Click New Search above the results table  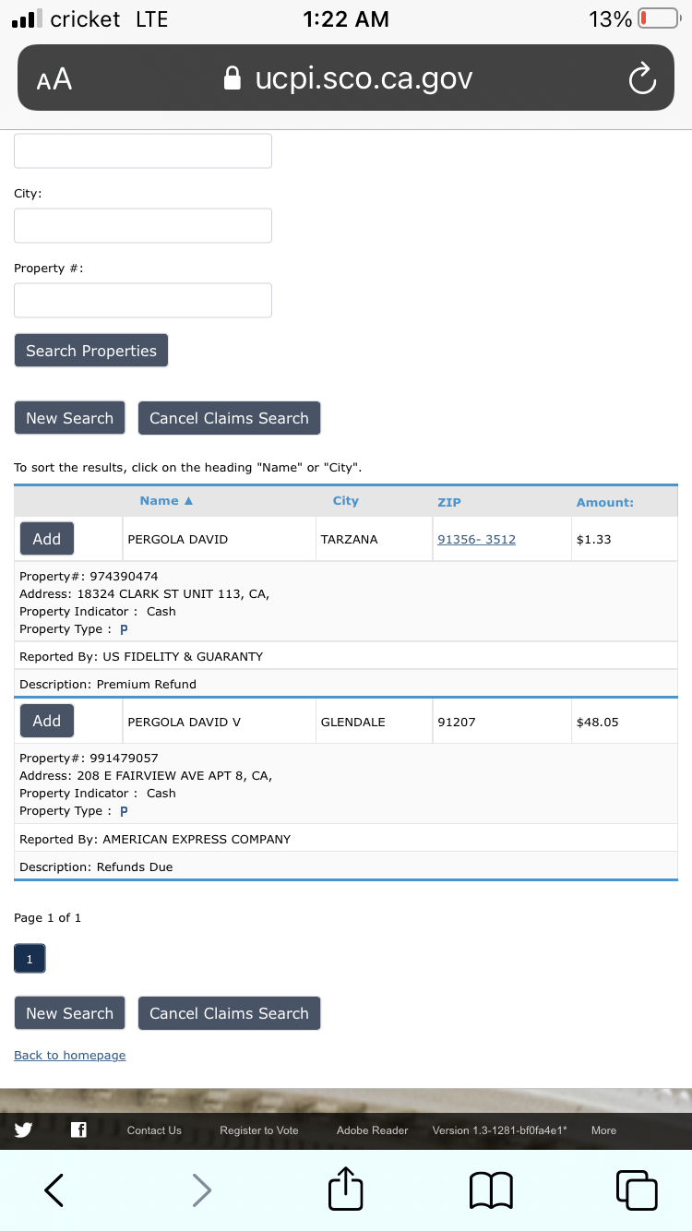point(69,418)
